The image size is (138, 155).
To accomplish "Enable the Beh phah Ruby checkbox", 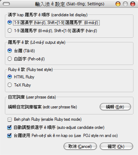I will [9, 120].
